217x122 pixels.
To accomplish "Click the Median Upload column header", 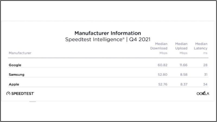I will coord(181,48).
